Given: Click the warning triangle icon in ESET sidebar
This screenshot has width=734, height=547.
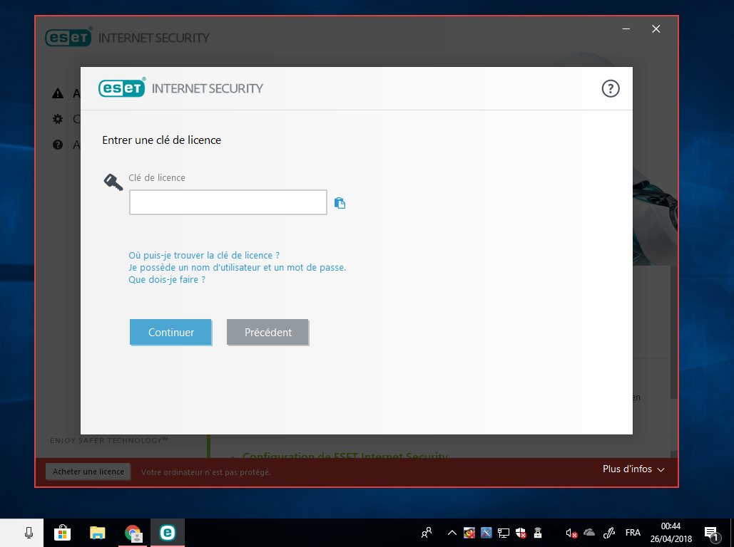Looking at the screenshot, I should click(58, 93).
